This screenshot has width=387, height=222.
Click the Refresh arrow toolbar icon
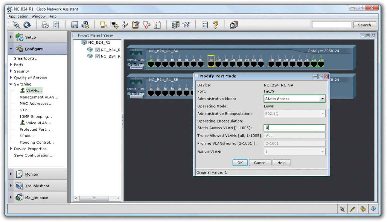(x=27, y=25)
